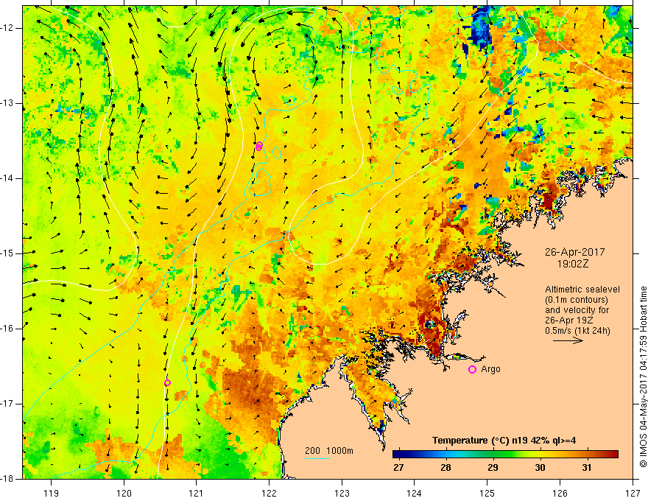Click longitude axis label '121'
This screenshot has height=501, width=648.
[x=197, y=493]
